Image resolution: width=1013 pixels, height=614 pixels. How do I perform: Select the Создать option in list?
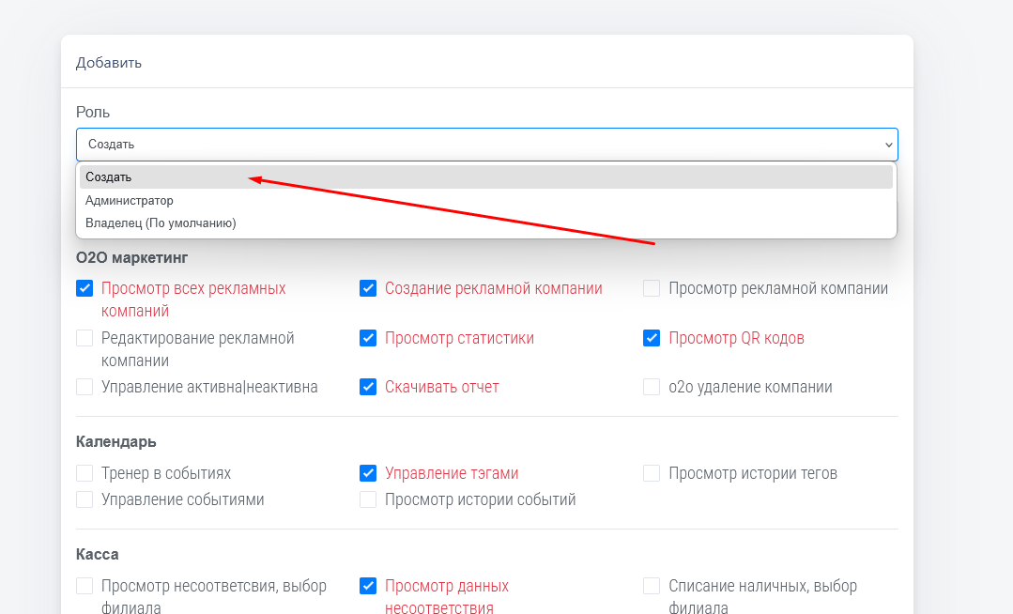pyautogui.click(x=109, y=177)
